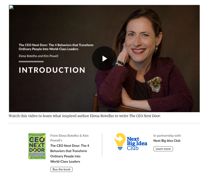Click the video caption below the player
This screenshot has height=185, width=216.
tap(84, 116)
